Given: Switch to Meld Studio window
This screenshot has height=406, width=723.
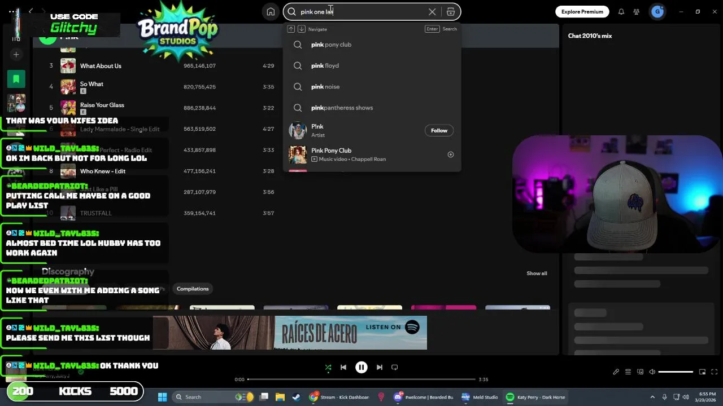Looking at the screenshot, I should pos(480,397).
